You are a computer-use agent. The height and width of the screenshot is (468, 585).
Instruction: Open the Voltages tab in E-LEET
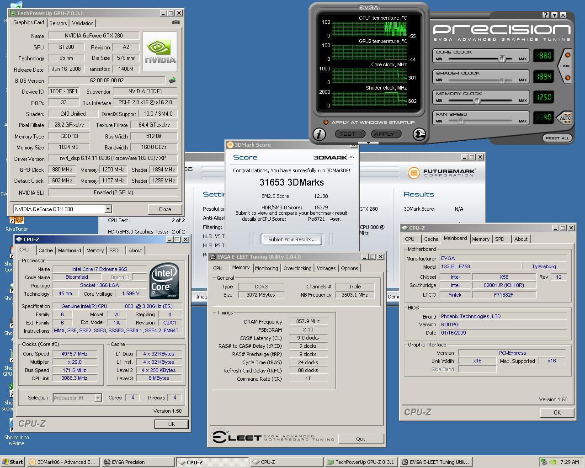coord(326,268)
